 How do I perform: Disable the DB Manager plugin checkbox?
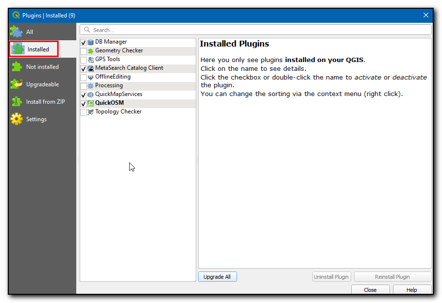(x=84, y=43)
